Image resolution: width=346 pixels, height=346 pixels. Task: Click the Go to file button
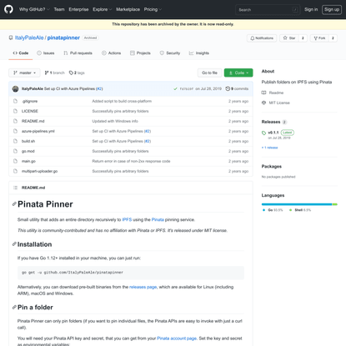point(210,73)
